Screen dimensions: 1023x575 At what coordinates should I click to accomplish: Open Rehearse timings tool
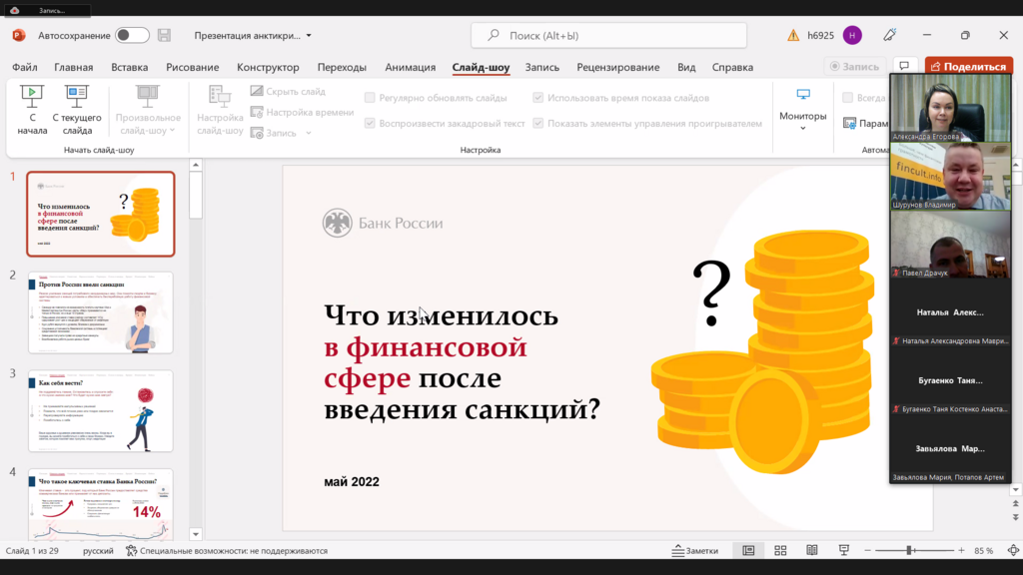click(257, 112)
